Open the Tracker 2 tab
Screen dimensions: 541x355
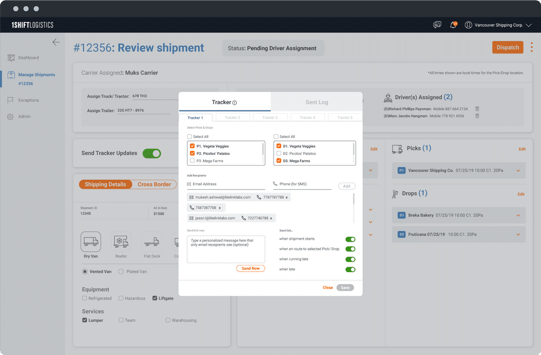(x=233, y=118)
